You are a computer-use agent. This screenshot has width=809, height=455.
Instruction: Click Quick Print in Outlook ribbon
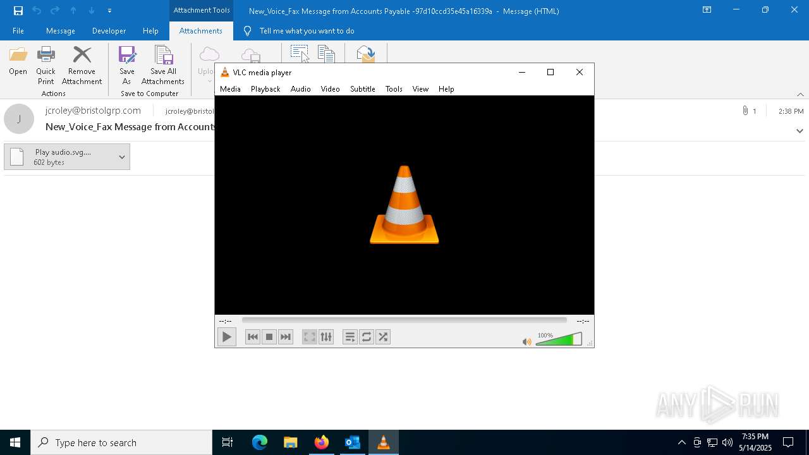pyautogui.click(x=46, y=66)
